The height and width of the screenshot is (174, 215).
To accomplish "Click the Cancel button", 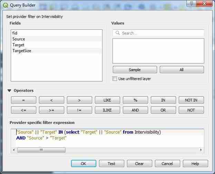I will [x=167, y=164].
